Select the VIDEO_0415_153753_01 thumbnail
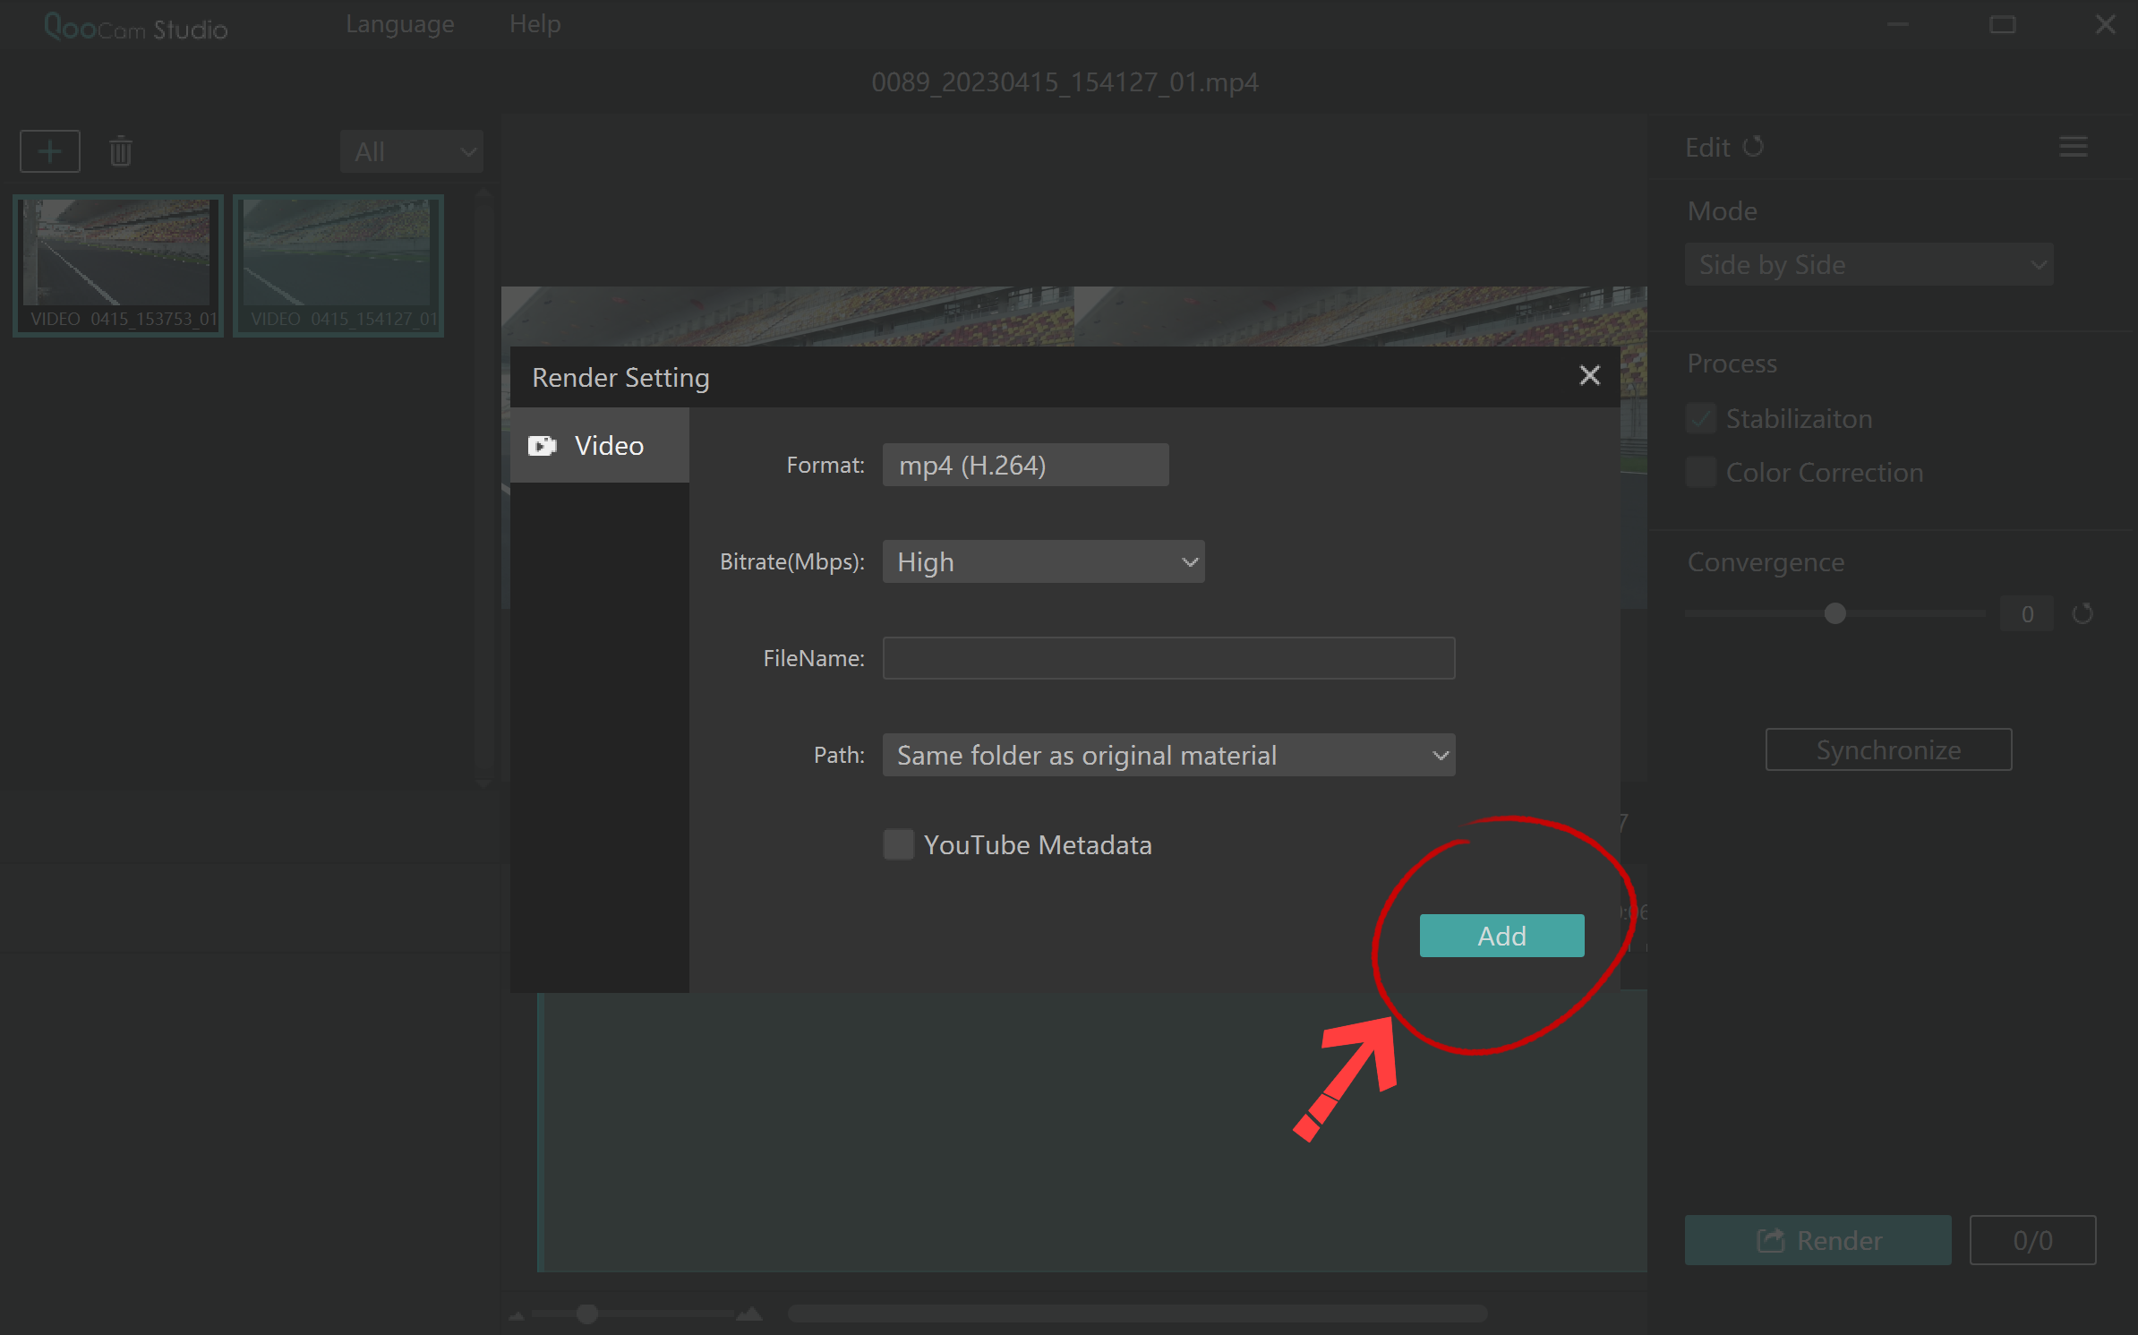This screenshot has width=2138, height=1335. pos(117,265)
